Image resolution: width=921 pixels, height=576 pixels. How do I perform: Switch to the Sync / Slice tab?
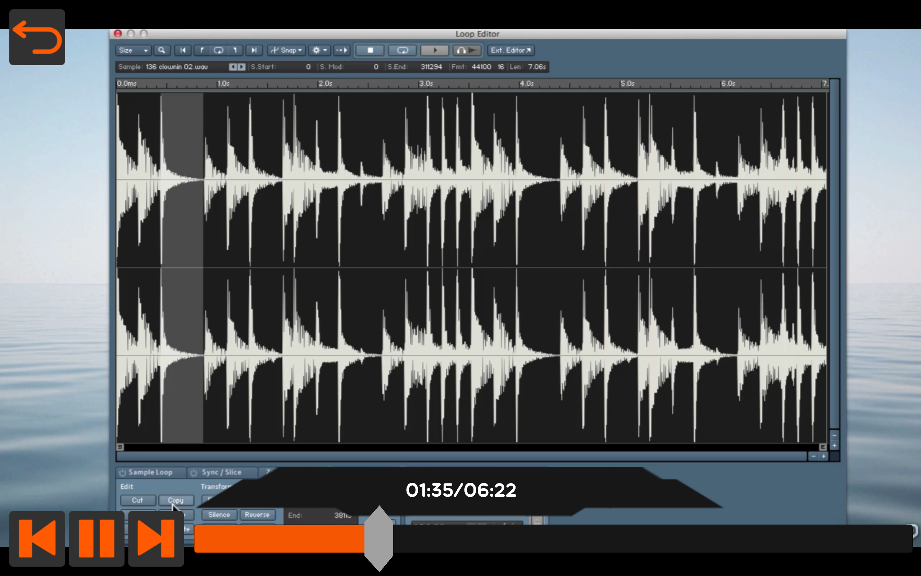[221, 472]
